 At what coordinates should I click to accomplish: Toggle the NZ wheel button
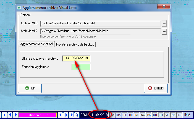point(173,115)
